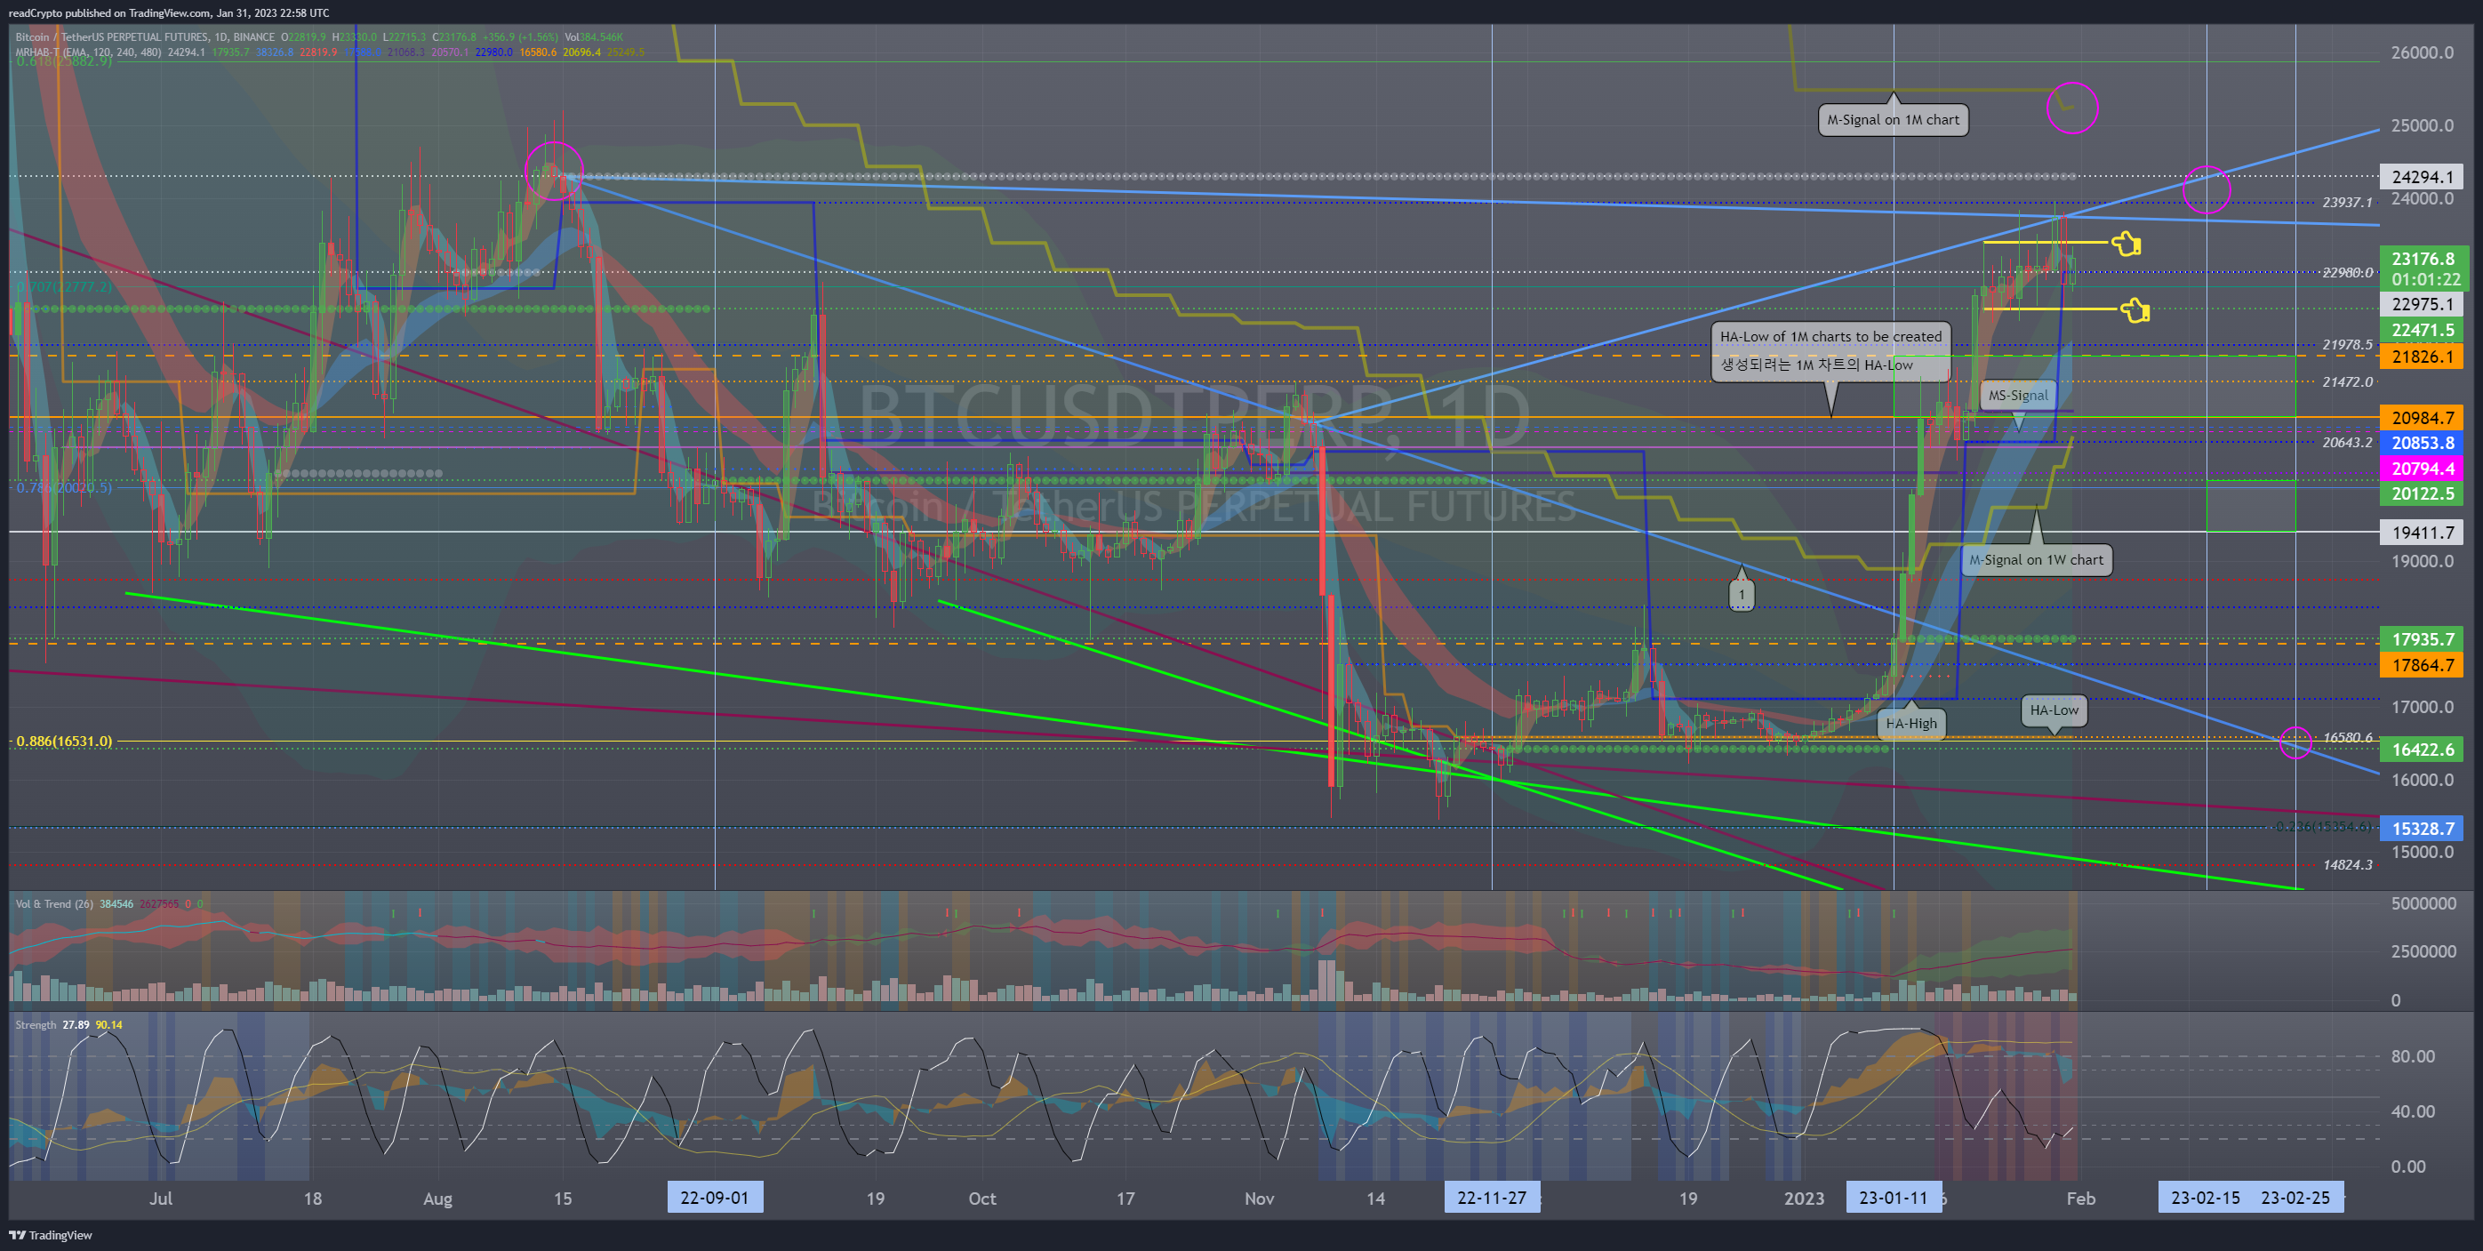
Task: Click the current price label 23176.8
Action: [2422, 259]
